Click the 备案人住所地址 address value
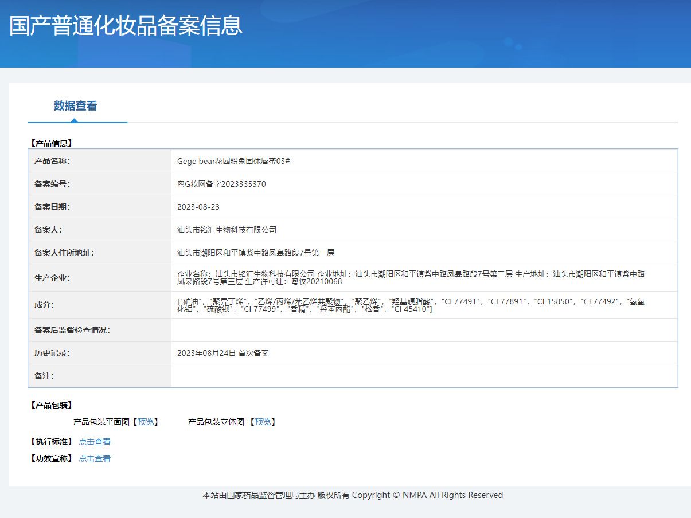691x518 pixels. point(256,253)
